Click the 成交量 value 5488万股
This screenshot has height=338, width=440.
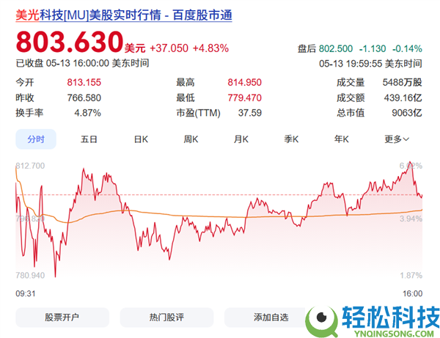click(402, 82)
